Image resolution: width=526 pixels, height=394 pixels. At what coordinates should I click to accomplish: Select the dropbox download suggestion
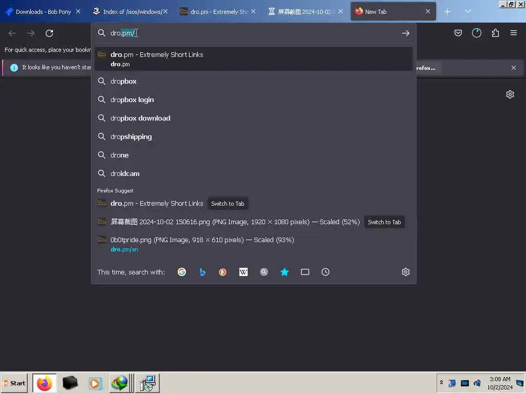click(x=254, y=118)
